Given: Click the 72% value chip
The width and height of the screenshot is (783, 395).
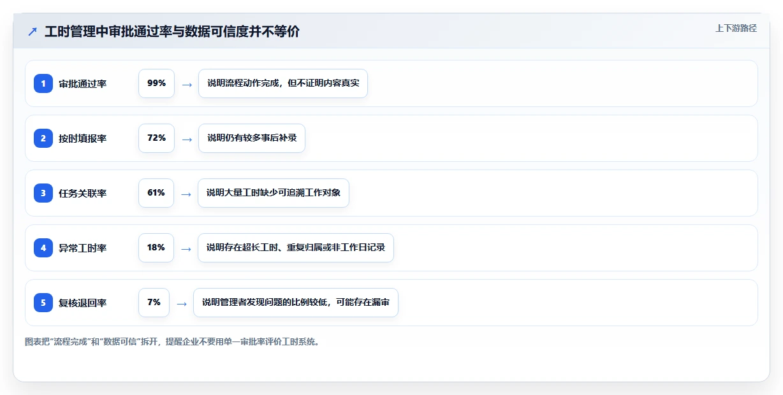Looking at the screenshot, I should (156, 138).
